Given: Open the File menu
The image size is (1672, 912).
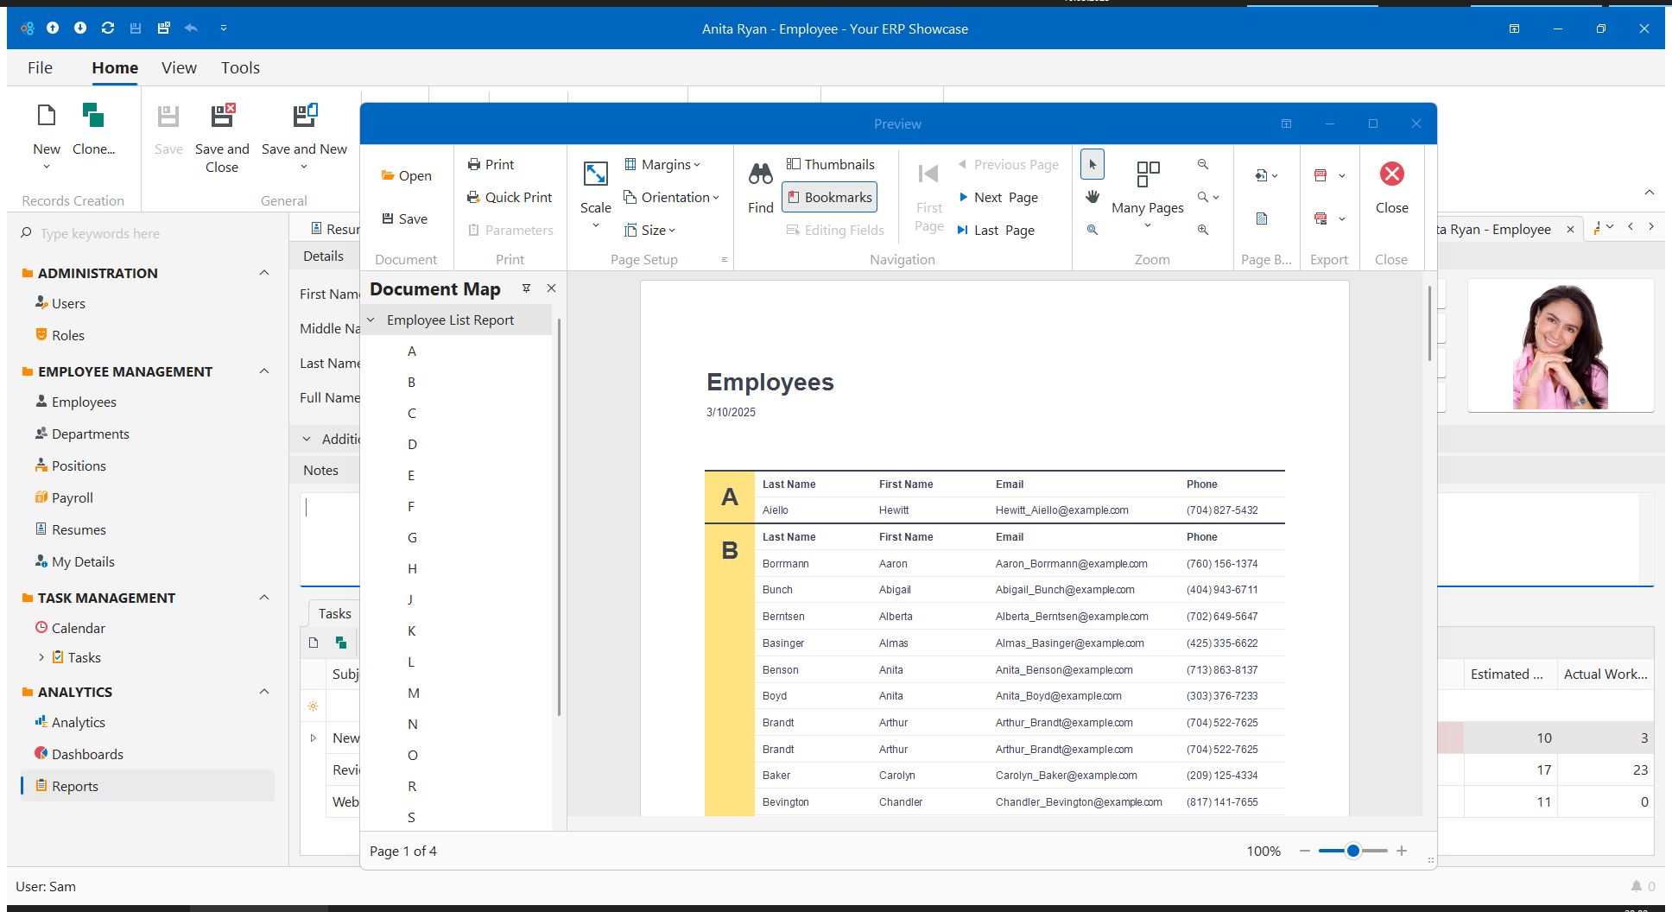Looking at the screenshot, I should click(x=40, y=67).
